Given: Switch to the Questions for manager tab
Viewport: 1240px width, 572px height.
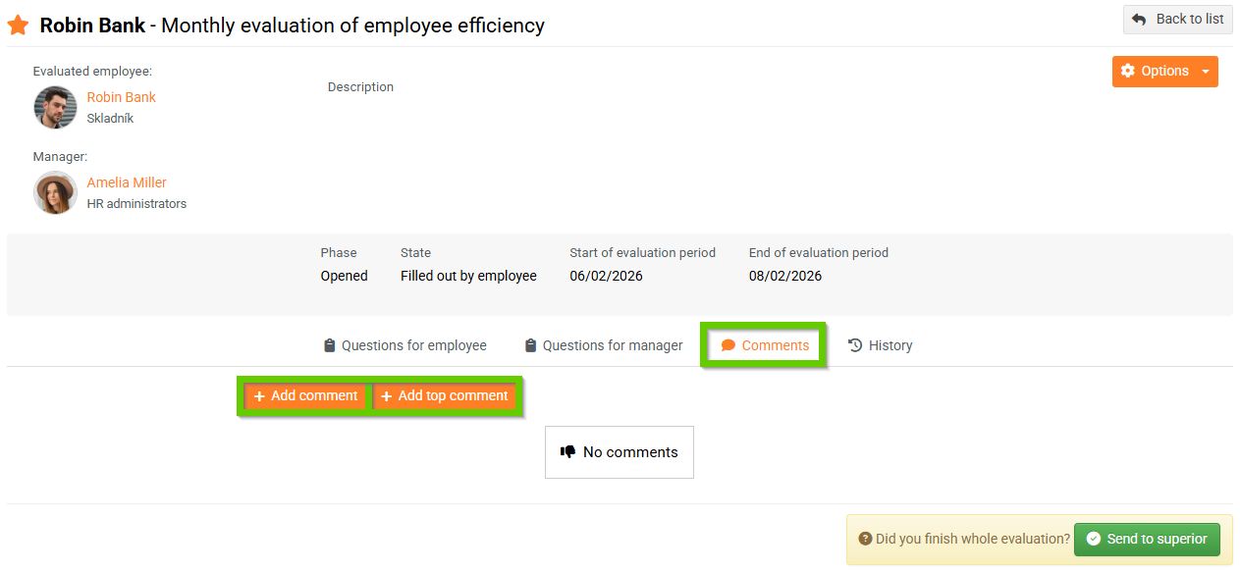Looking at the screenshot, I should point(612,345).
